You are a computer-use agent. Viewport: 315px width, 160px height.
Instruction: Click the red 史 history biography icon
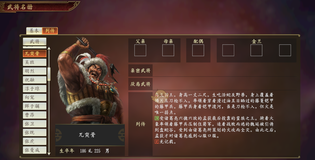pyautogui.click(x=157, y=142)
